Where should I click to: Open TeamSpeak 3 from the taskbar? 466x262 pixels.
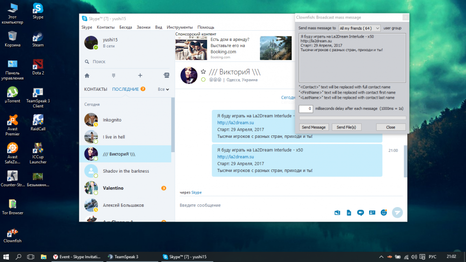[123, 256]
